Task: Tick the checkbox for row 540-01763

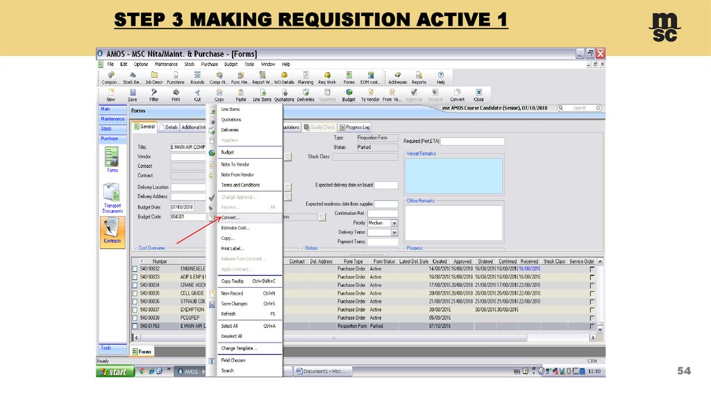Action: (135, 326)
